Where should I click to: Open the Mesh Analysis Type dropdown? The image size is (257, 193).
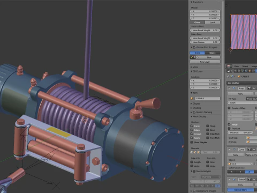pos(210,177)
